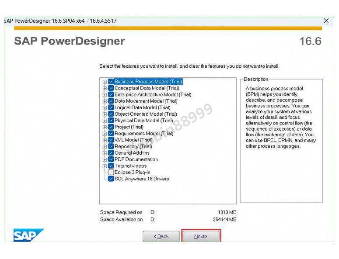
Task: Expand Project (Trial) tree node
Action: pyautogui.click(x=105, y=127)
